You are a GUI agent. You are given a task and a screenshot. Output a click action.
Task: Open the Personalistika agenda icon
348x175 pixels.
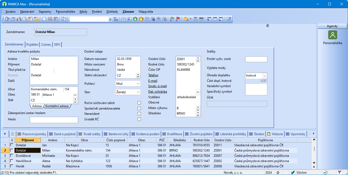[332, 35]
